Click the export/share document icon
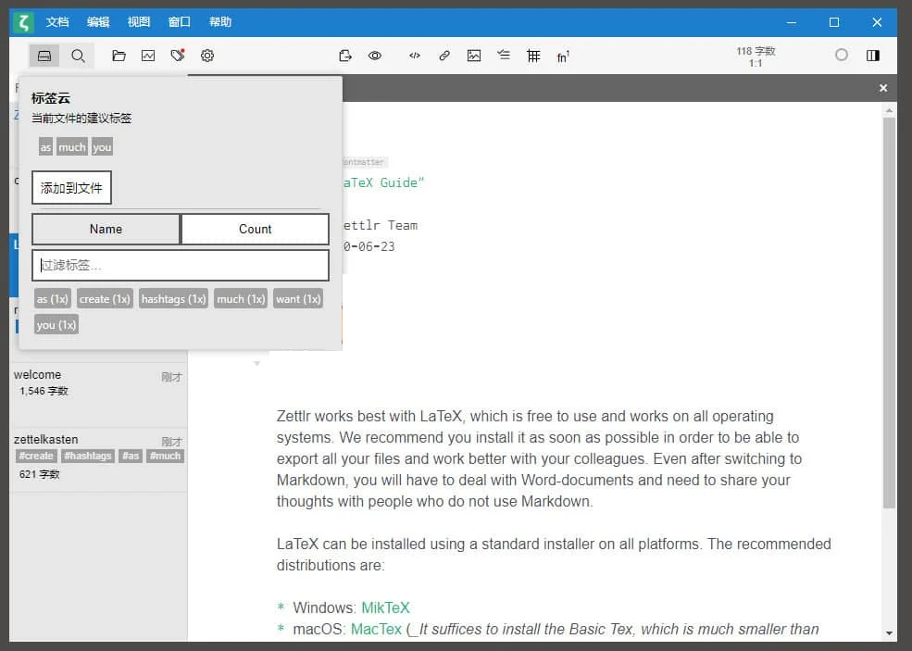Screen dimensions: 912x651 point(345,56)
